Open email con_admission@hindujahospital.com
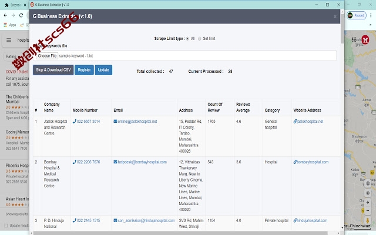This screenshot has height=235, width=376. [x=146, y=221]
